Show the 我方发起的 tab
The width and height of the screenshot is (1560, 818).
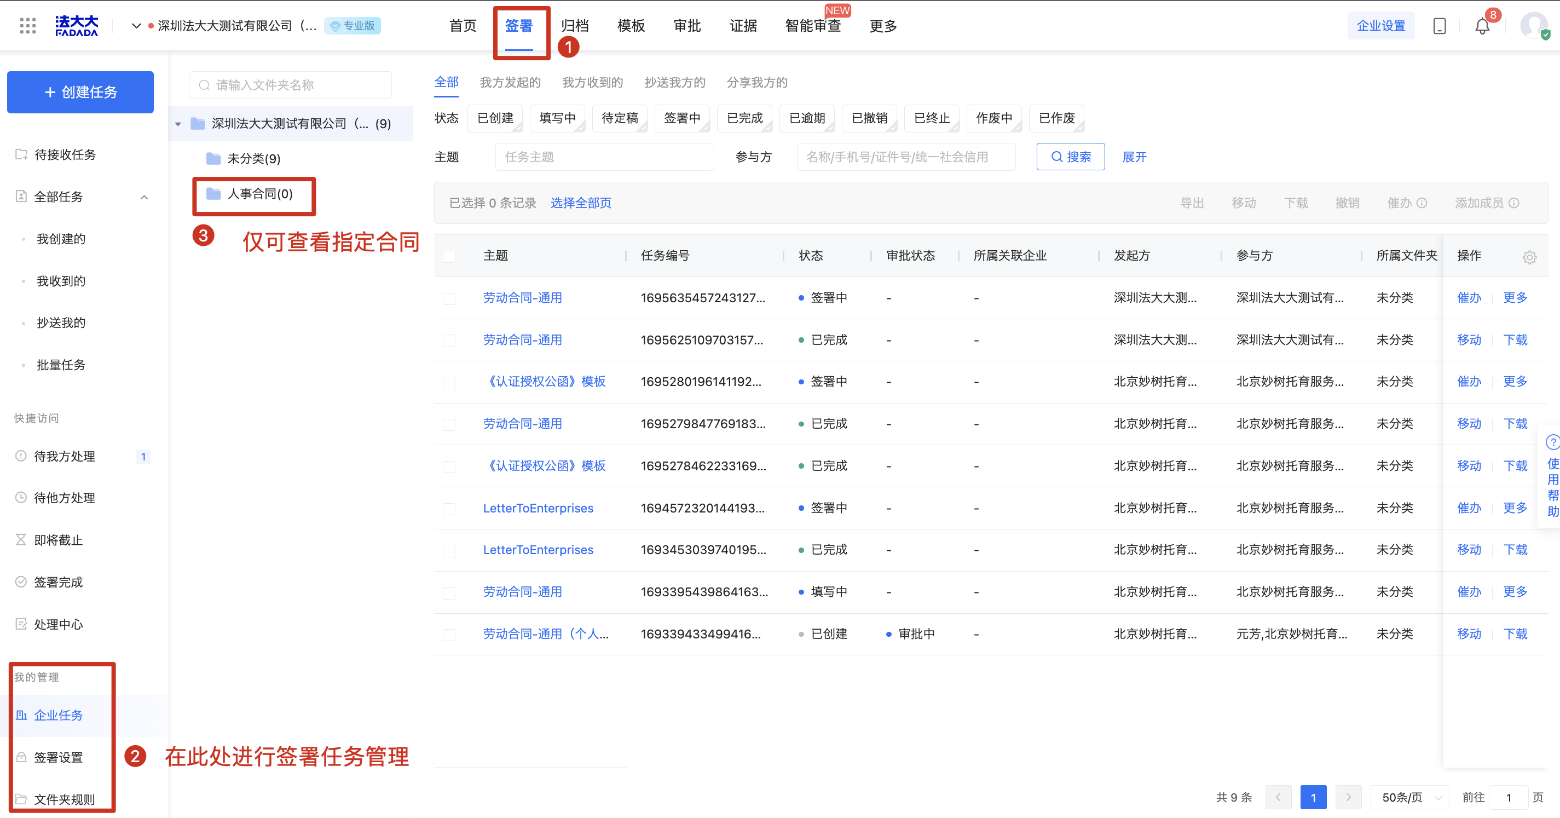[x=510, y=83]
